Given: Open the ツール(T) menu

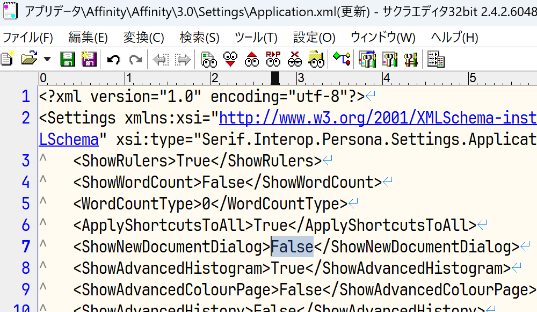Looking at the screenshot, I should pos(256,37).
